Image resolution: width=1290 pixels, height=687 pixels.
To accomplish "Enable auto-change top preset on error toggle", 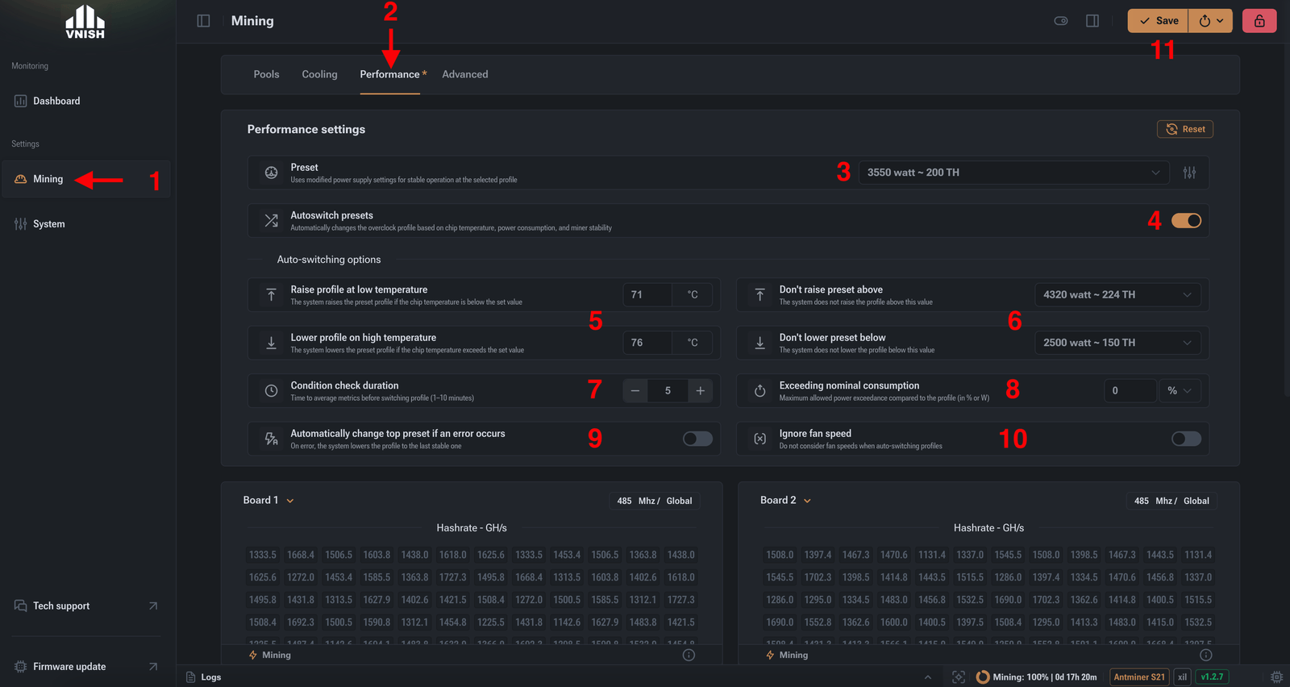I will [x=697, y=439].
